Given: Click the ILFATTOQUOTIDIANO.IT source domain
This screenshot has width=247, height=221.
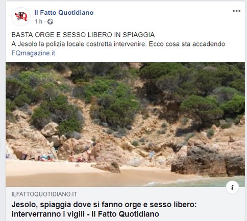Looking at the screenshot, I should click(x=44, y=194).
